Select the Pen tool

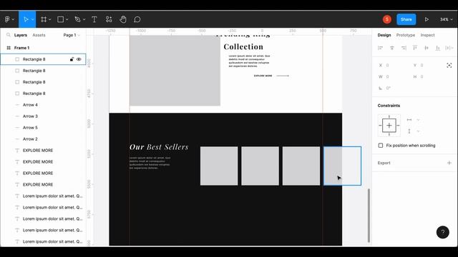coord(77,19)
